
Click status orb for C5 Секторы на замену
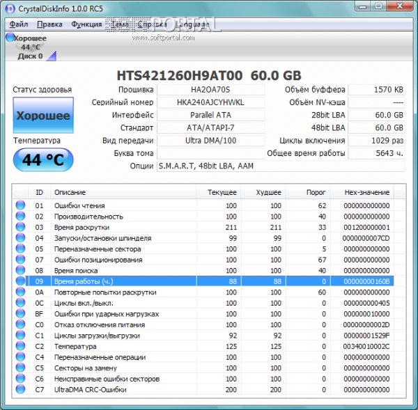point(20,368)
